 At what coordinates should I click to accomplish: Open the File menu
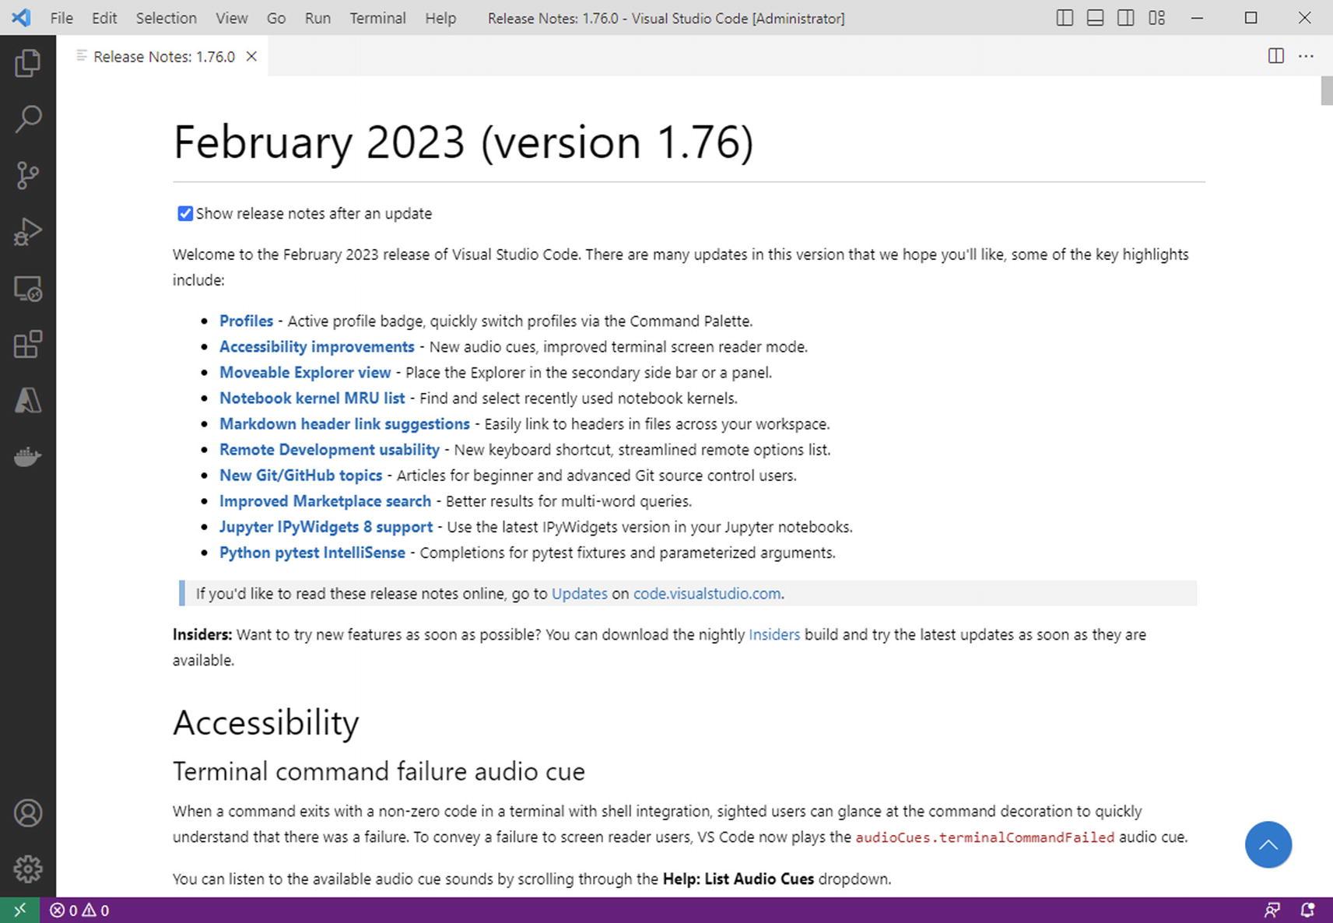[61, 18]
